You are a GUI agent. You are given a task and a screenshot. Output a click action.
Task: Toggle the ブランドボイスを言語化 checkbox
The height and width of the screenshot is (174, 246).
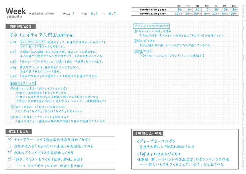(x=9, y=152)
